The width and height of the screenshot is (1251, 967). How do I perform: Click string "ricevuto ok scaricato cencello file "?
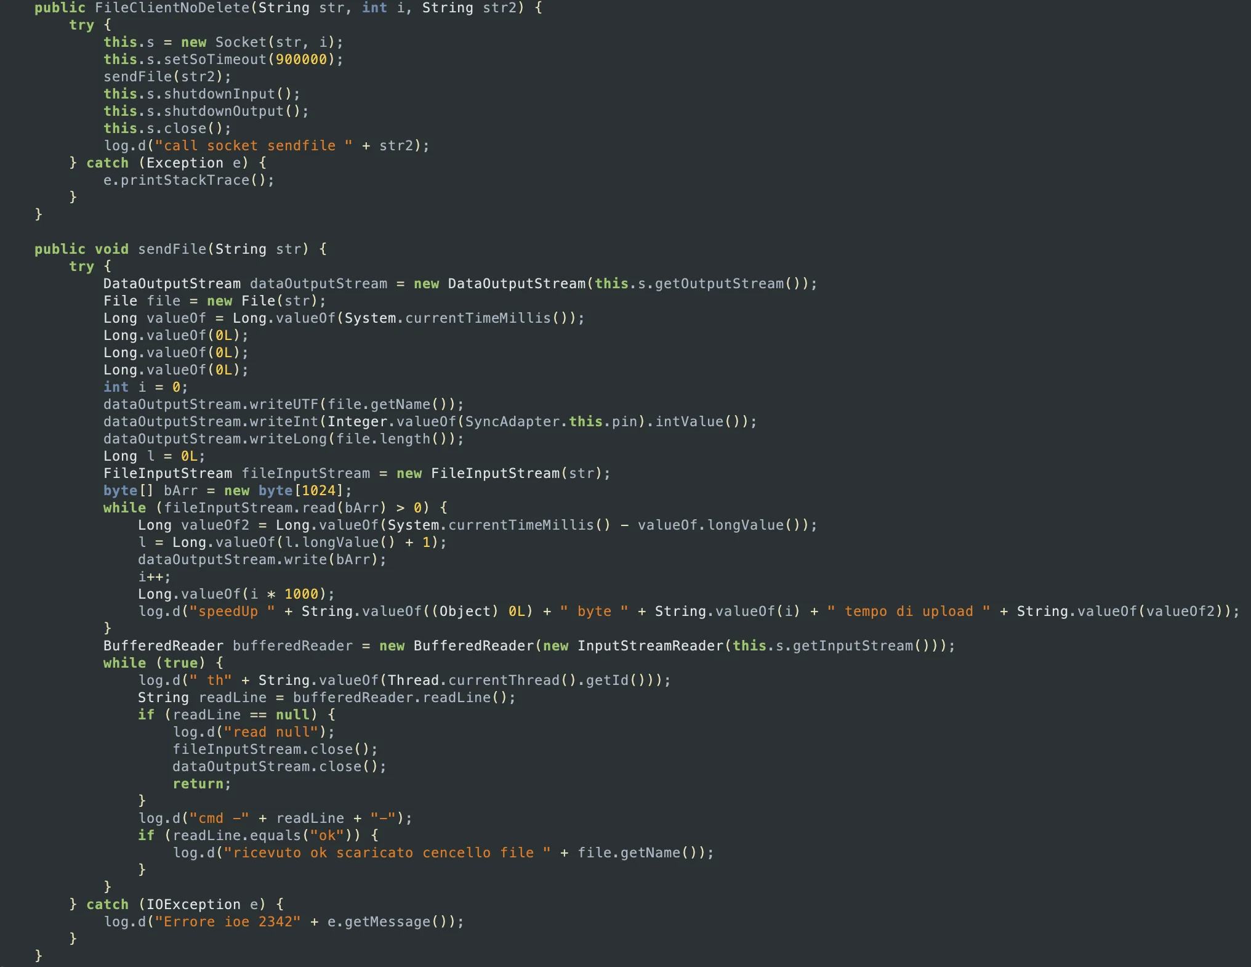pyautogui.click(x=387, y=853)
